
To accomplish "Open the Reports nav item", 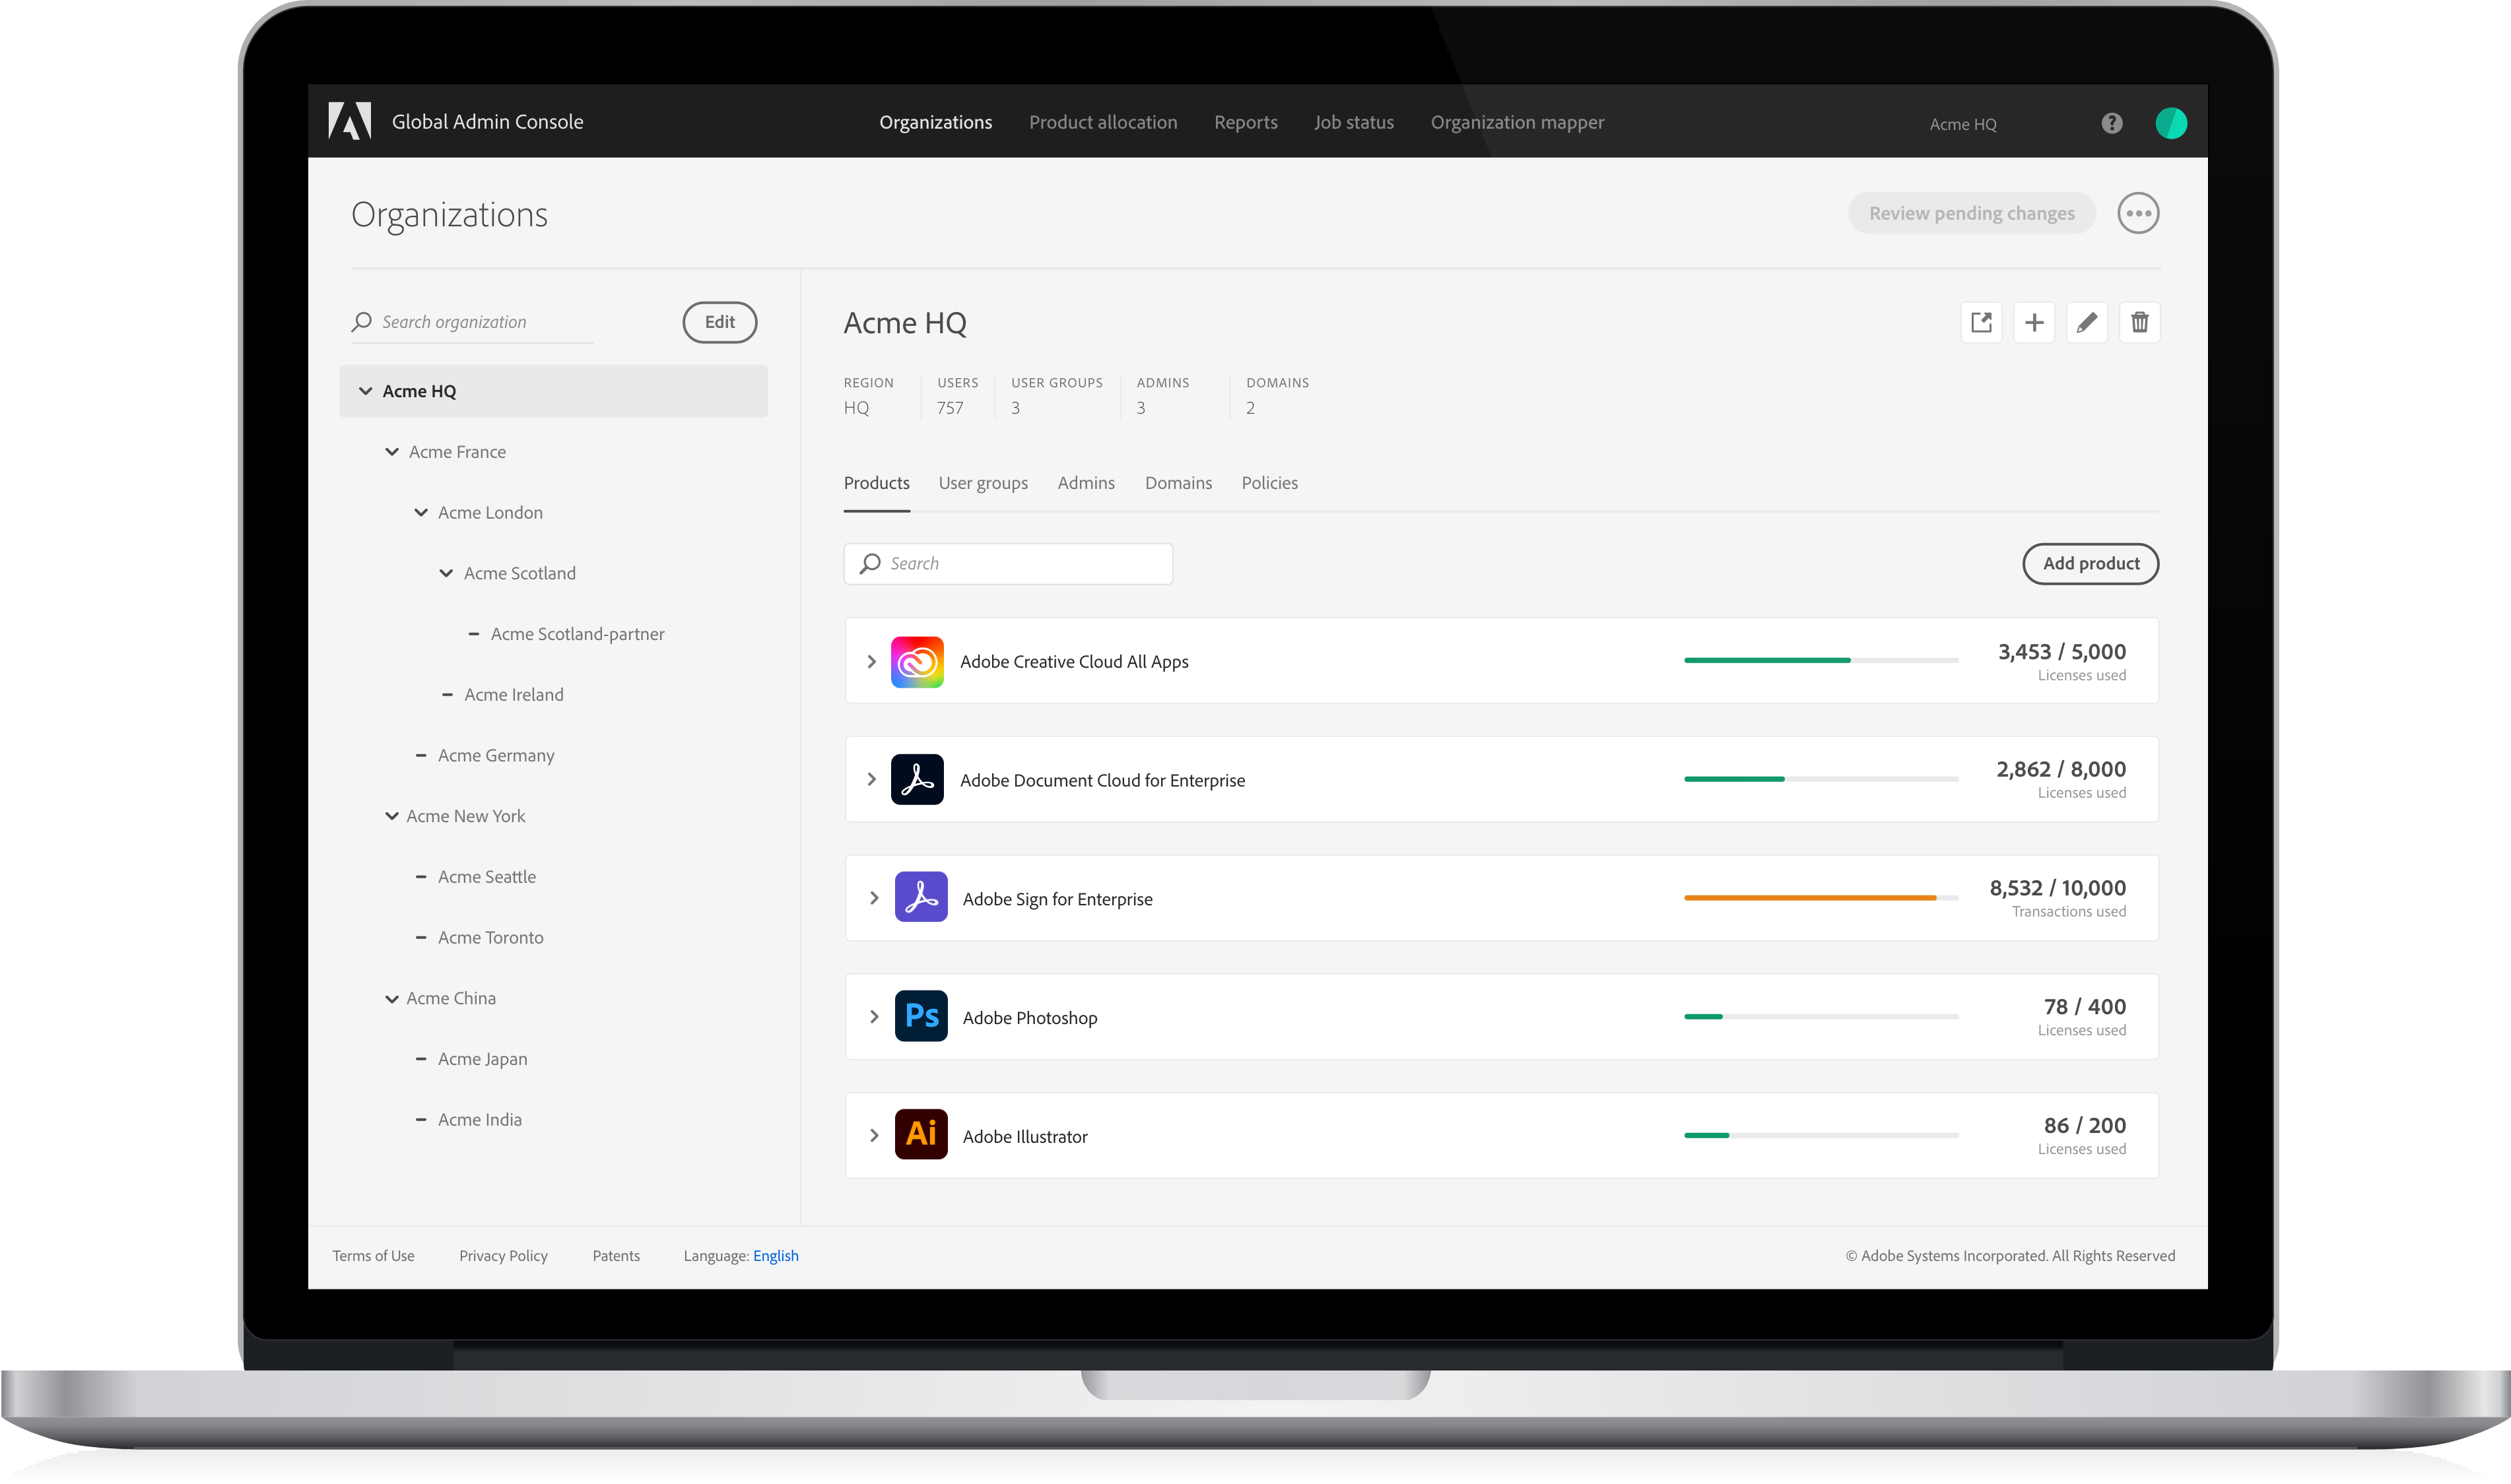I will pos(1246,122).
